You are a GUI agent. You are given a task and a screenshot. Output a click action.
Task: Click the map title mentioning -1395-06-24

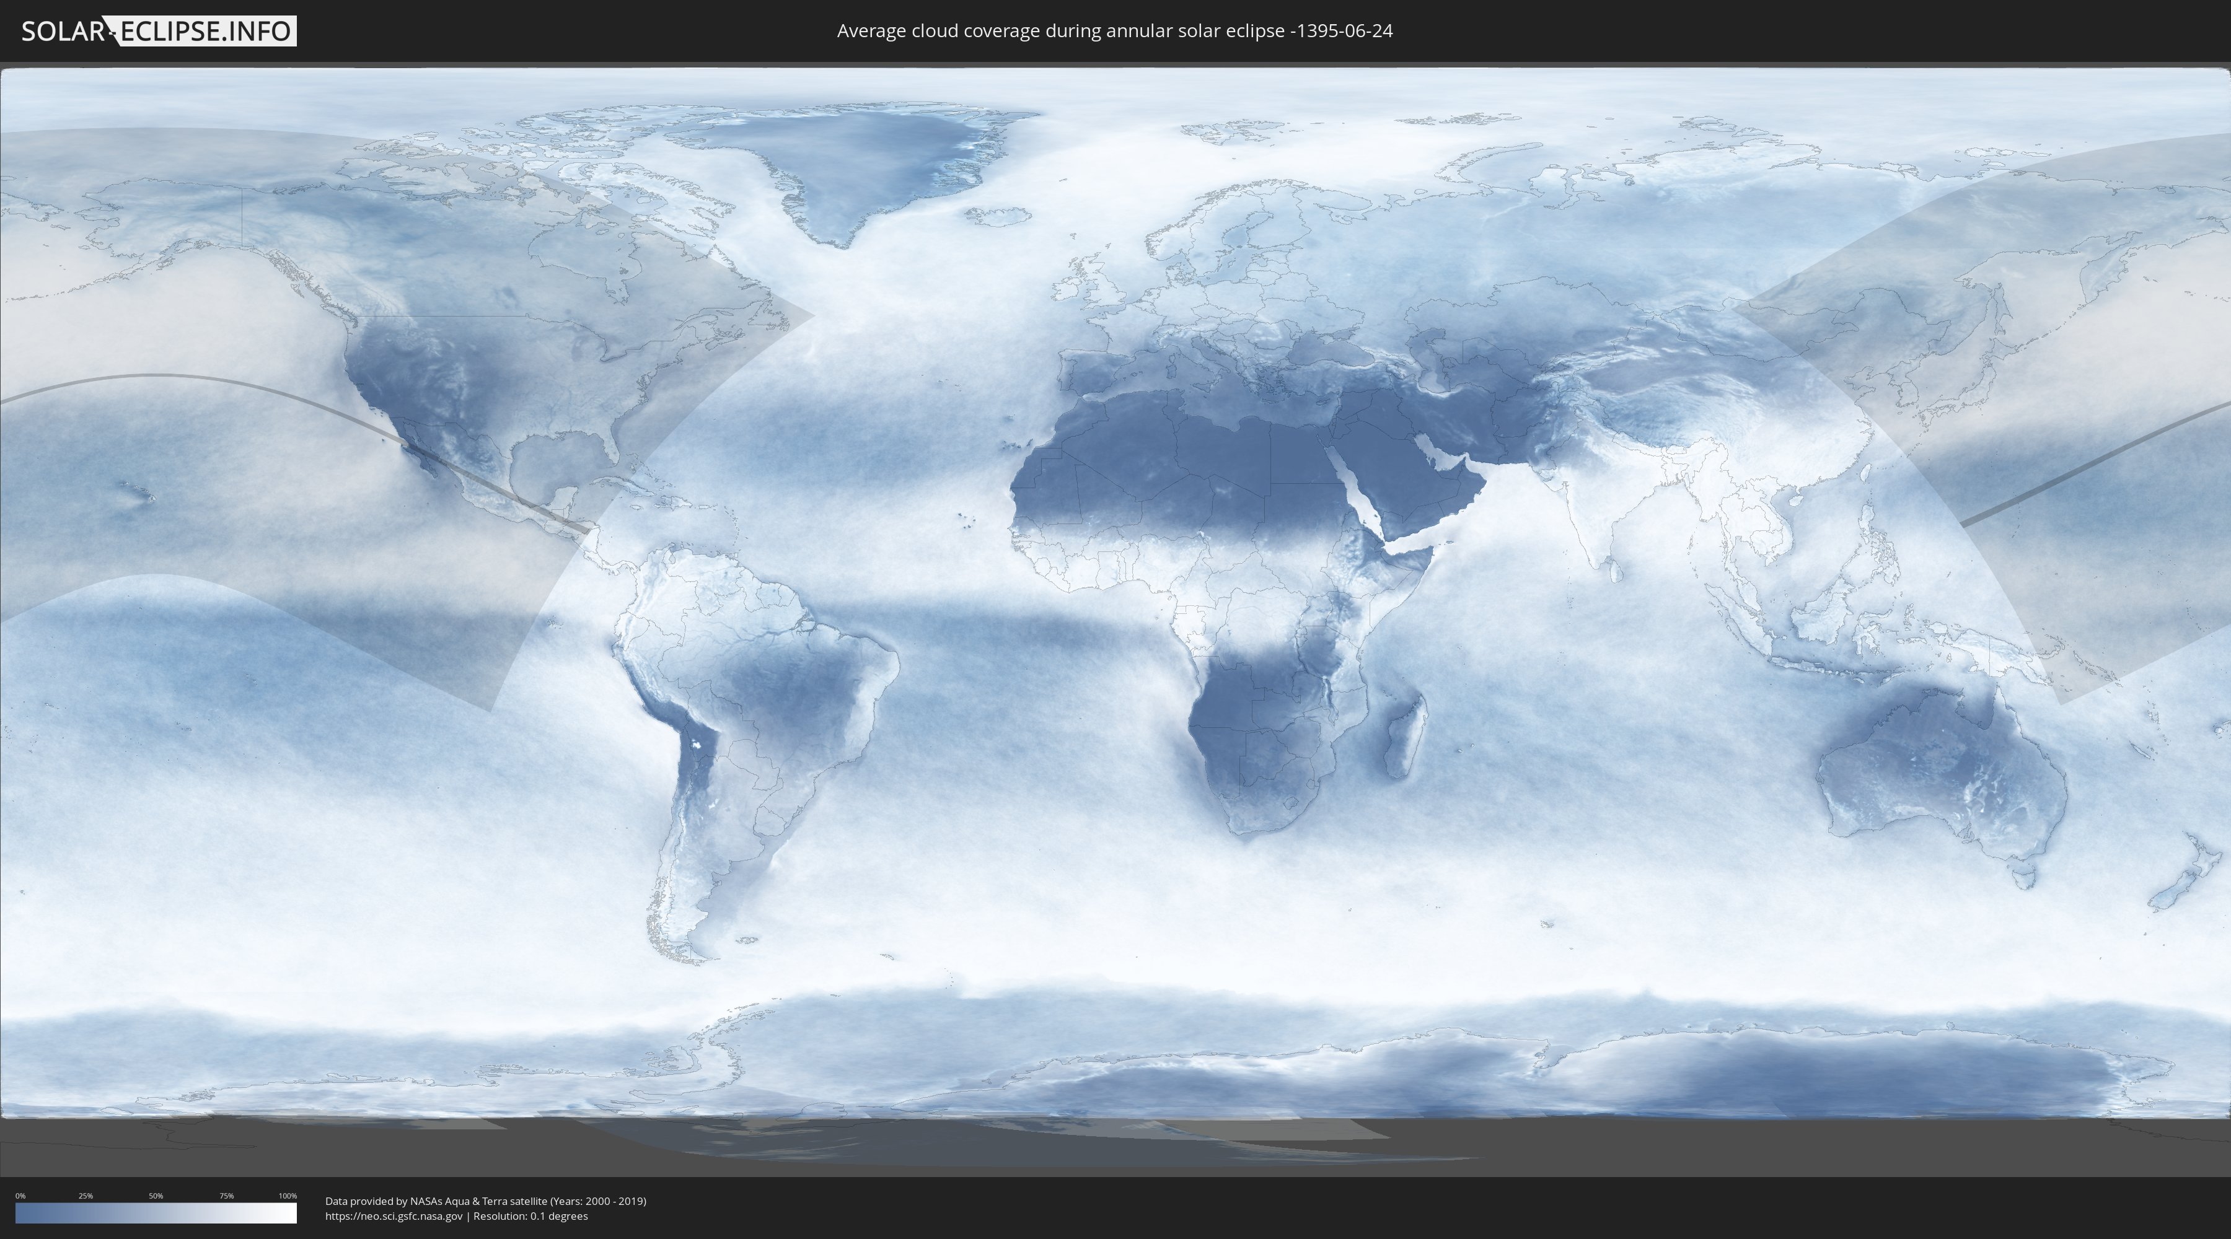(x=1115, y=31)
